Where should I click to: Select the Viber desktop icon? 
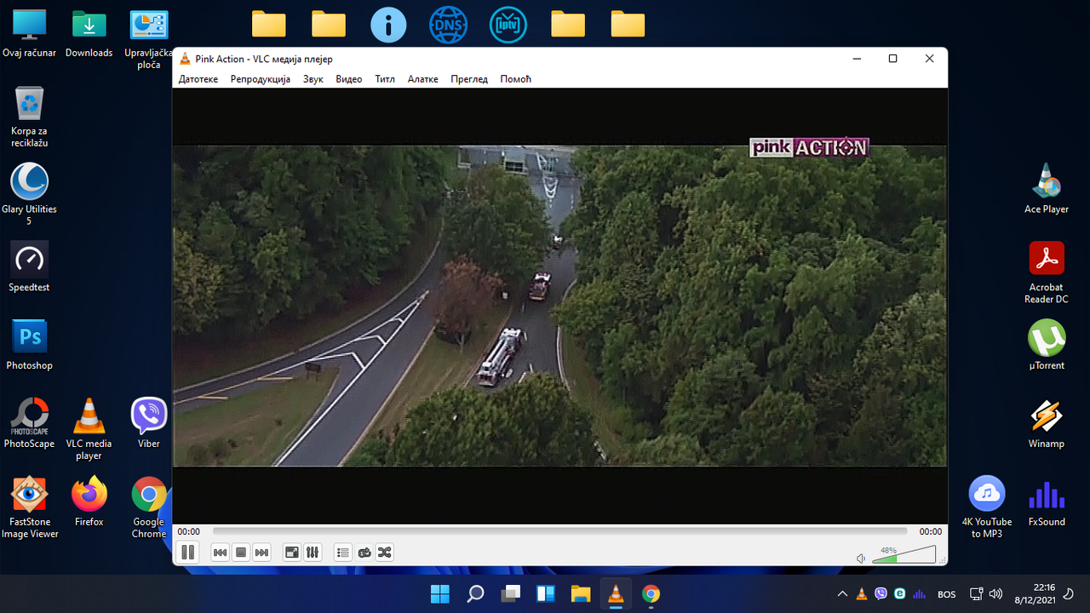pos(149,423)
